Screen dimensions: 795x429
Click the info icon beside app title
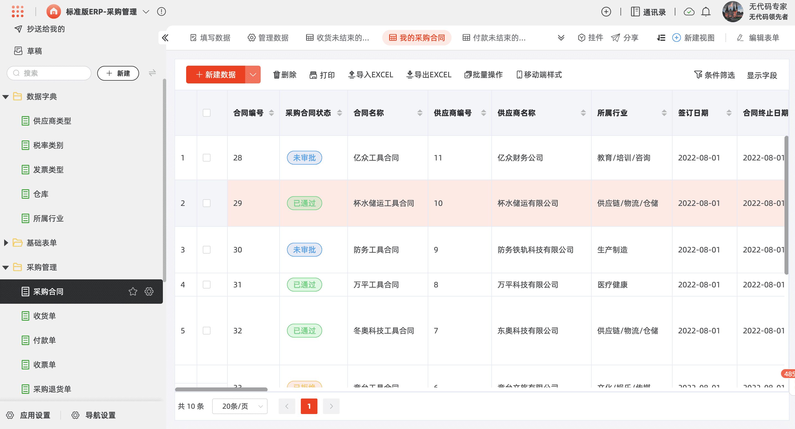point(161,12)
